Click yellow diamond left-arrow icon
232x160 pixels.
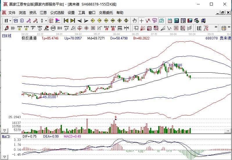coord(93,21)
